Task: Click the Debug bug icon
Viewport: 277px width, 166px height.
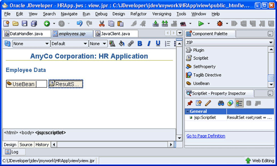Action: coord(220,24)
